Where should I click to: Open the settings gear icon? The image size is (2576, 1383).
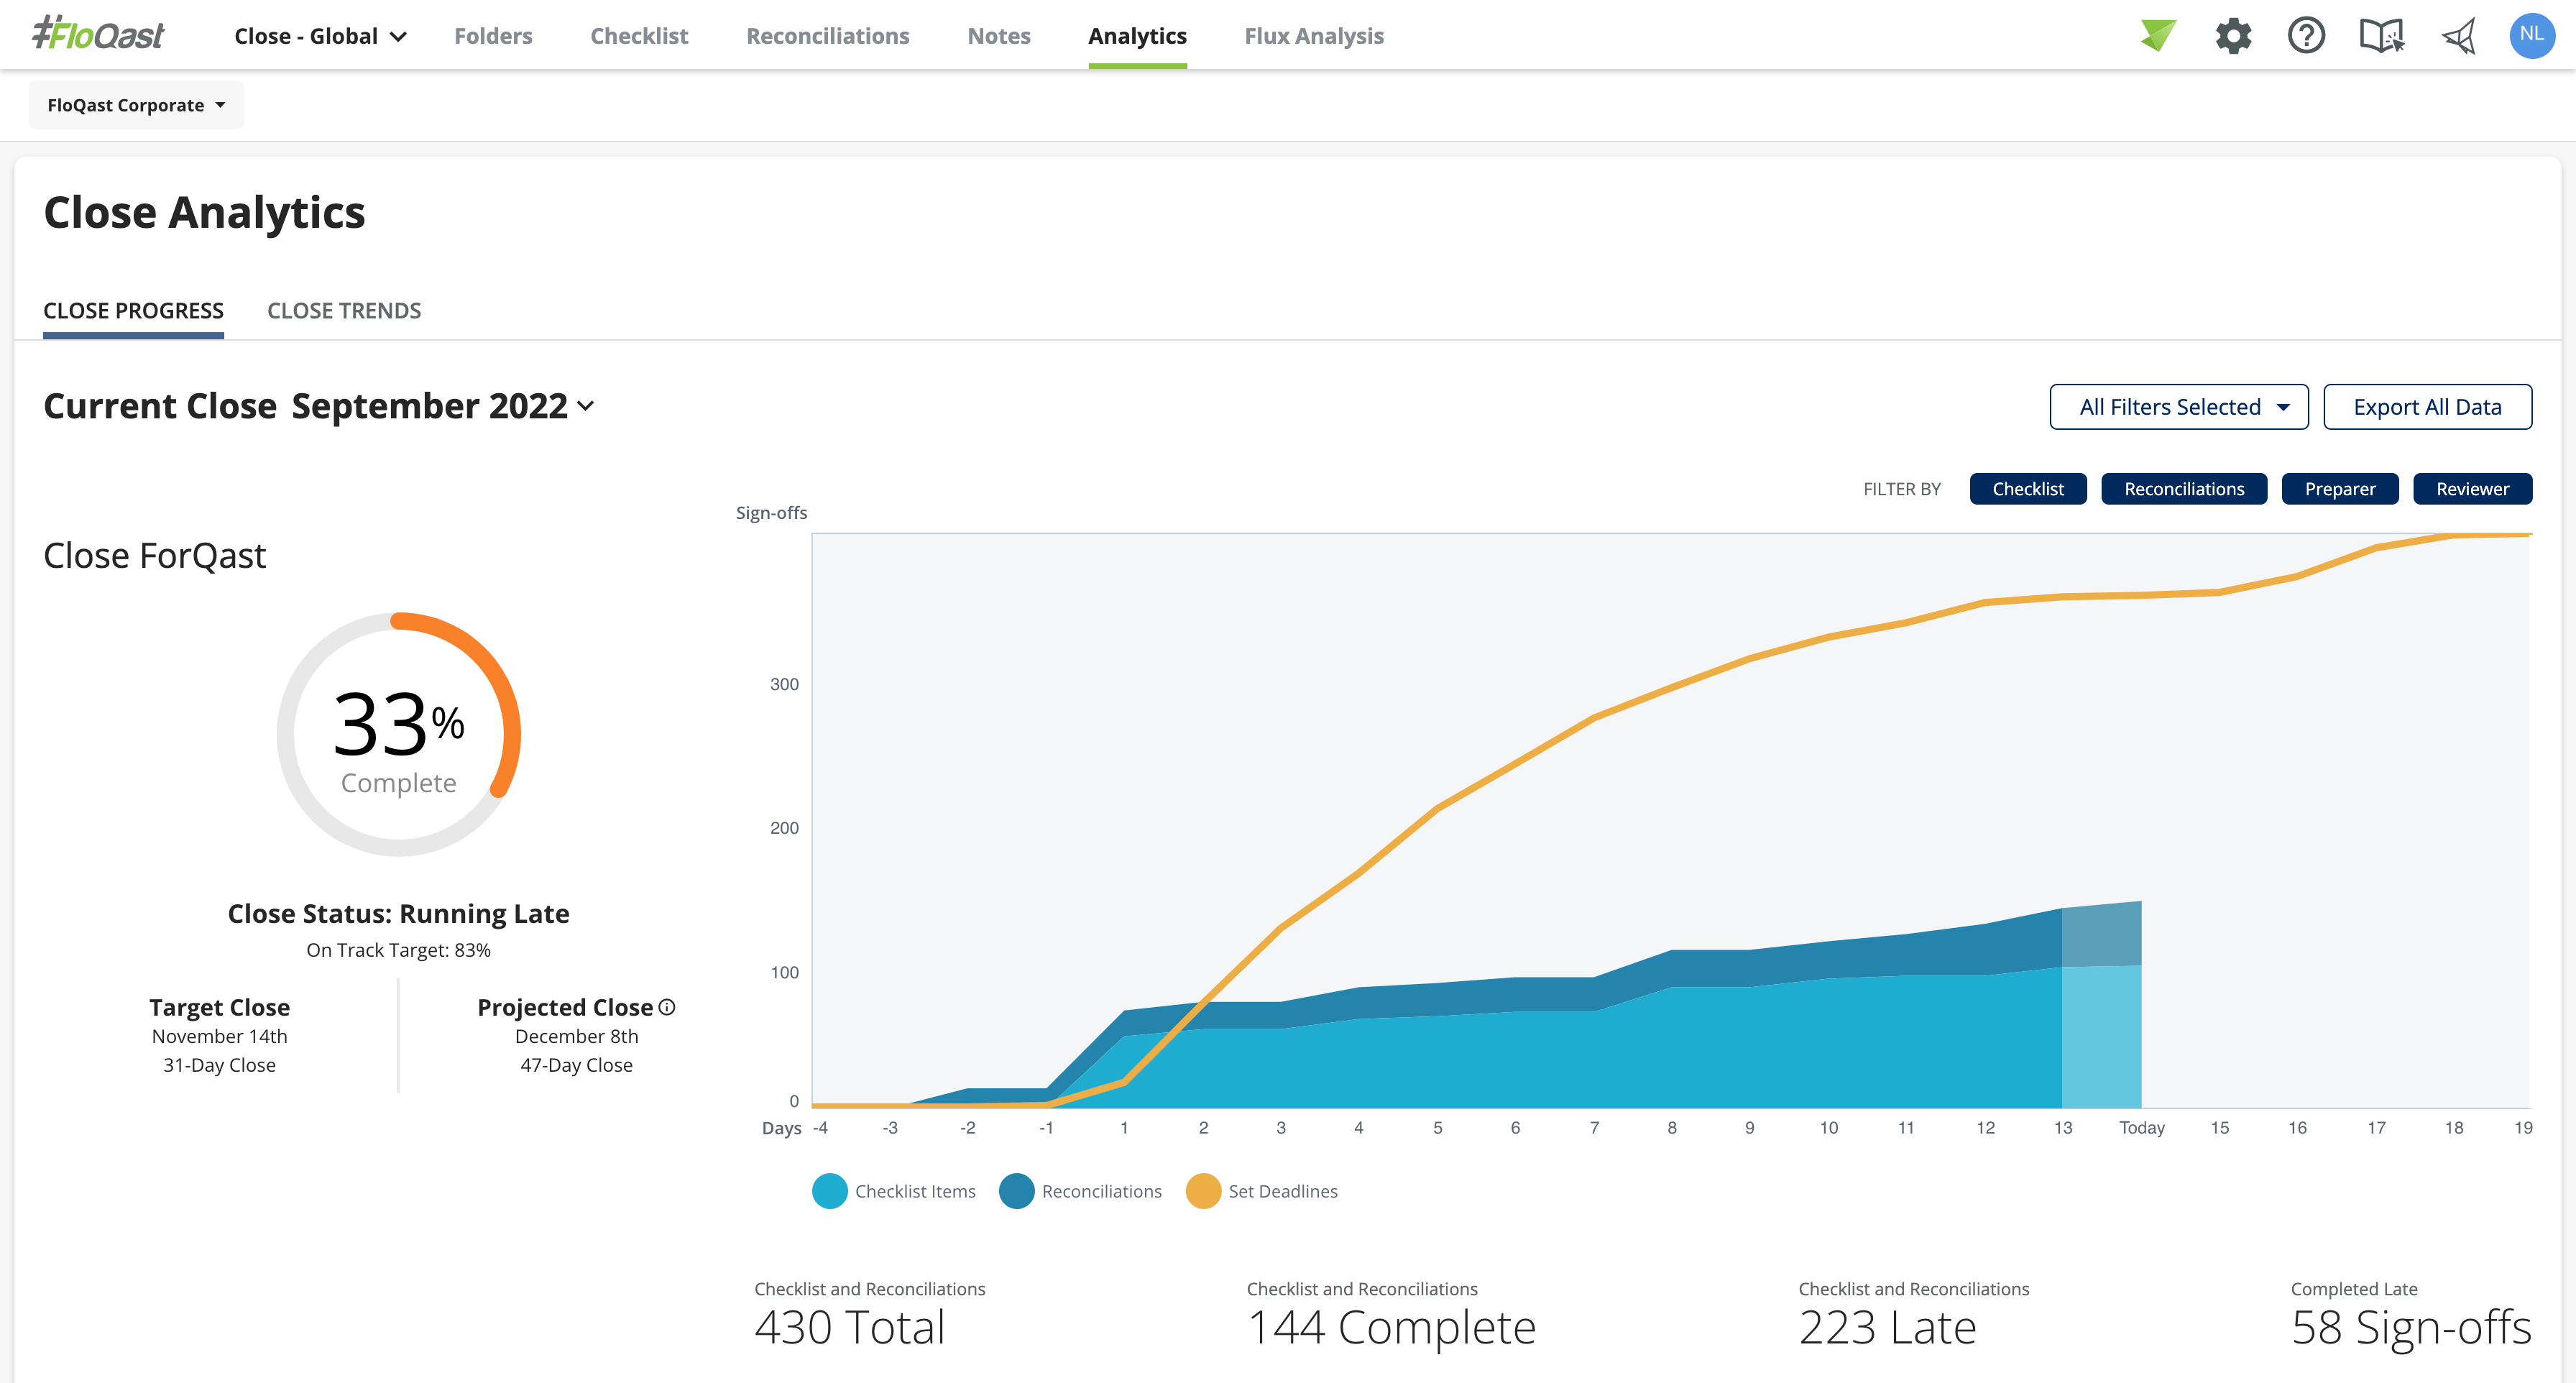[2233, 36]
